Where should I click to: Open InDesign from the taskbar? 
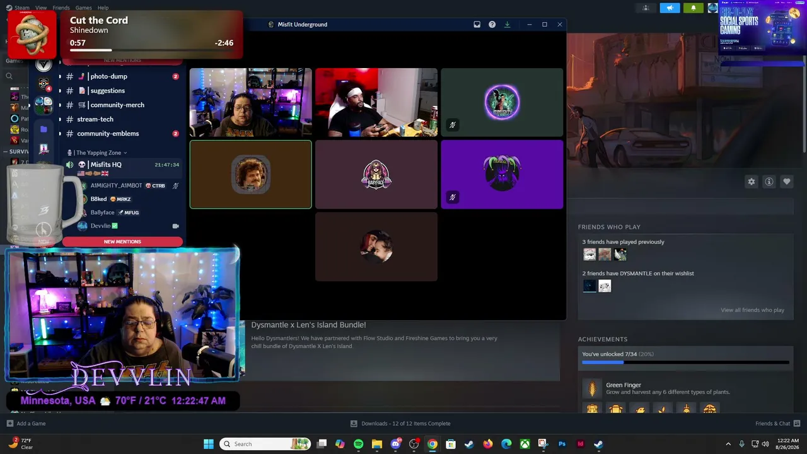[x=580, y=444]
